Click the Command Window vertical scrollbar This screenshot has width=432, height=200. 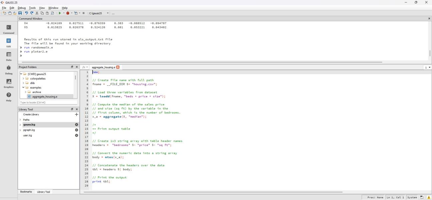(430, 53)
